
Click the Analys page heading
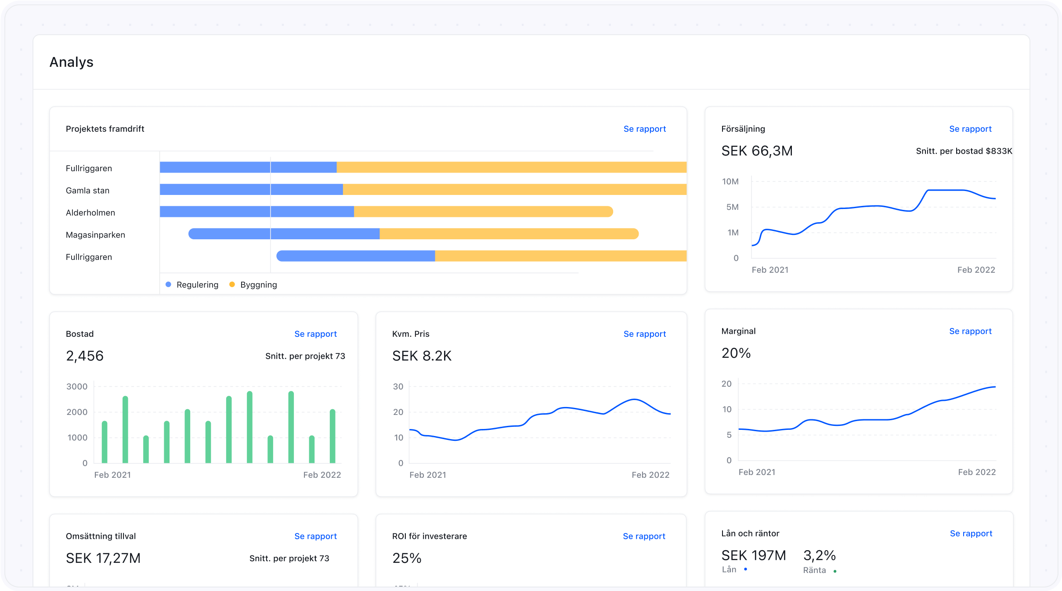coord(71,62)
